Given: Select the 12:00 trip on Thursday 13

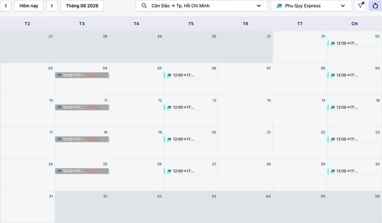Looking at the screenshot, I should click(191, 107).
